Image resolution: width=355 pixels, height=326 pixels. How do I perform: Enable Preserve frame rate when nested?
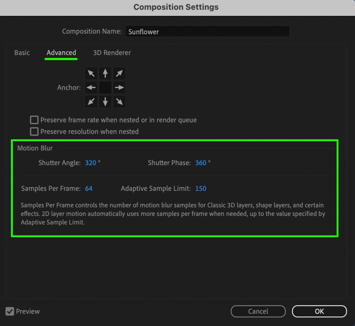pyautogui.click(x=34, y=120)
